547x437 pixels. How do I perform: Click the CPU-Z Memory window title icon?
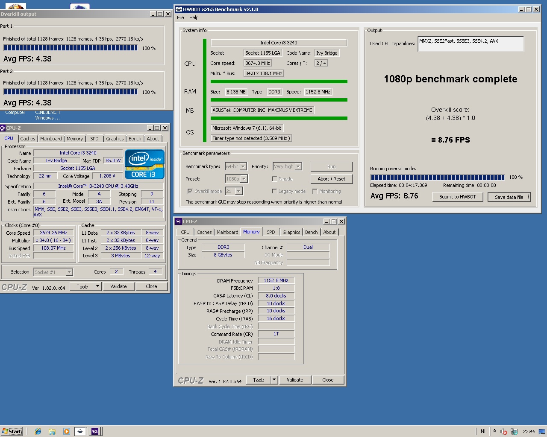click(x=179, y=221)
